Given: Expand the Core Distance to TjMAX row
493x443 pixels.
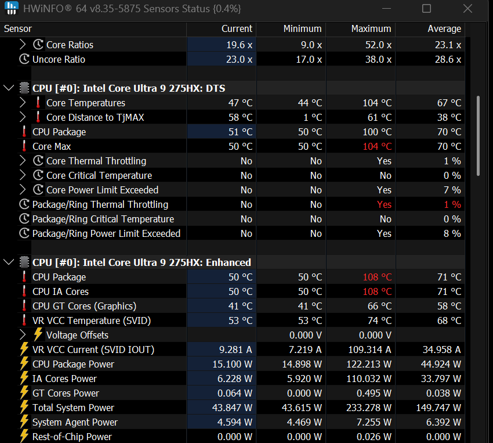Looking at the screenshot, I should (22, 117).
